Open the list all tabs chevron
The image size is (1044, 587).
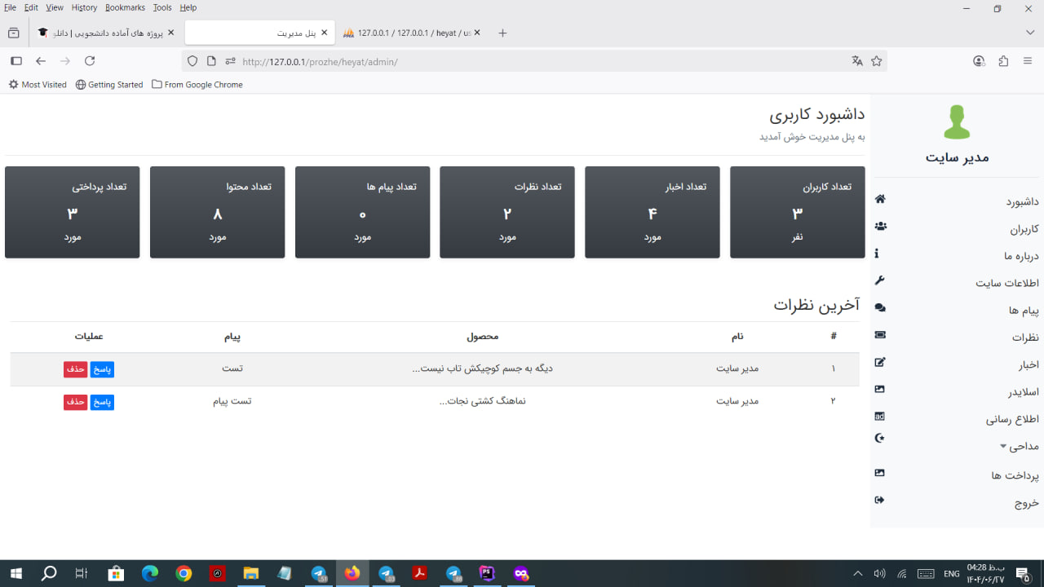click(1030, 33)
